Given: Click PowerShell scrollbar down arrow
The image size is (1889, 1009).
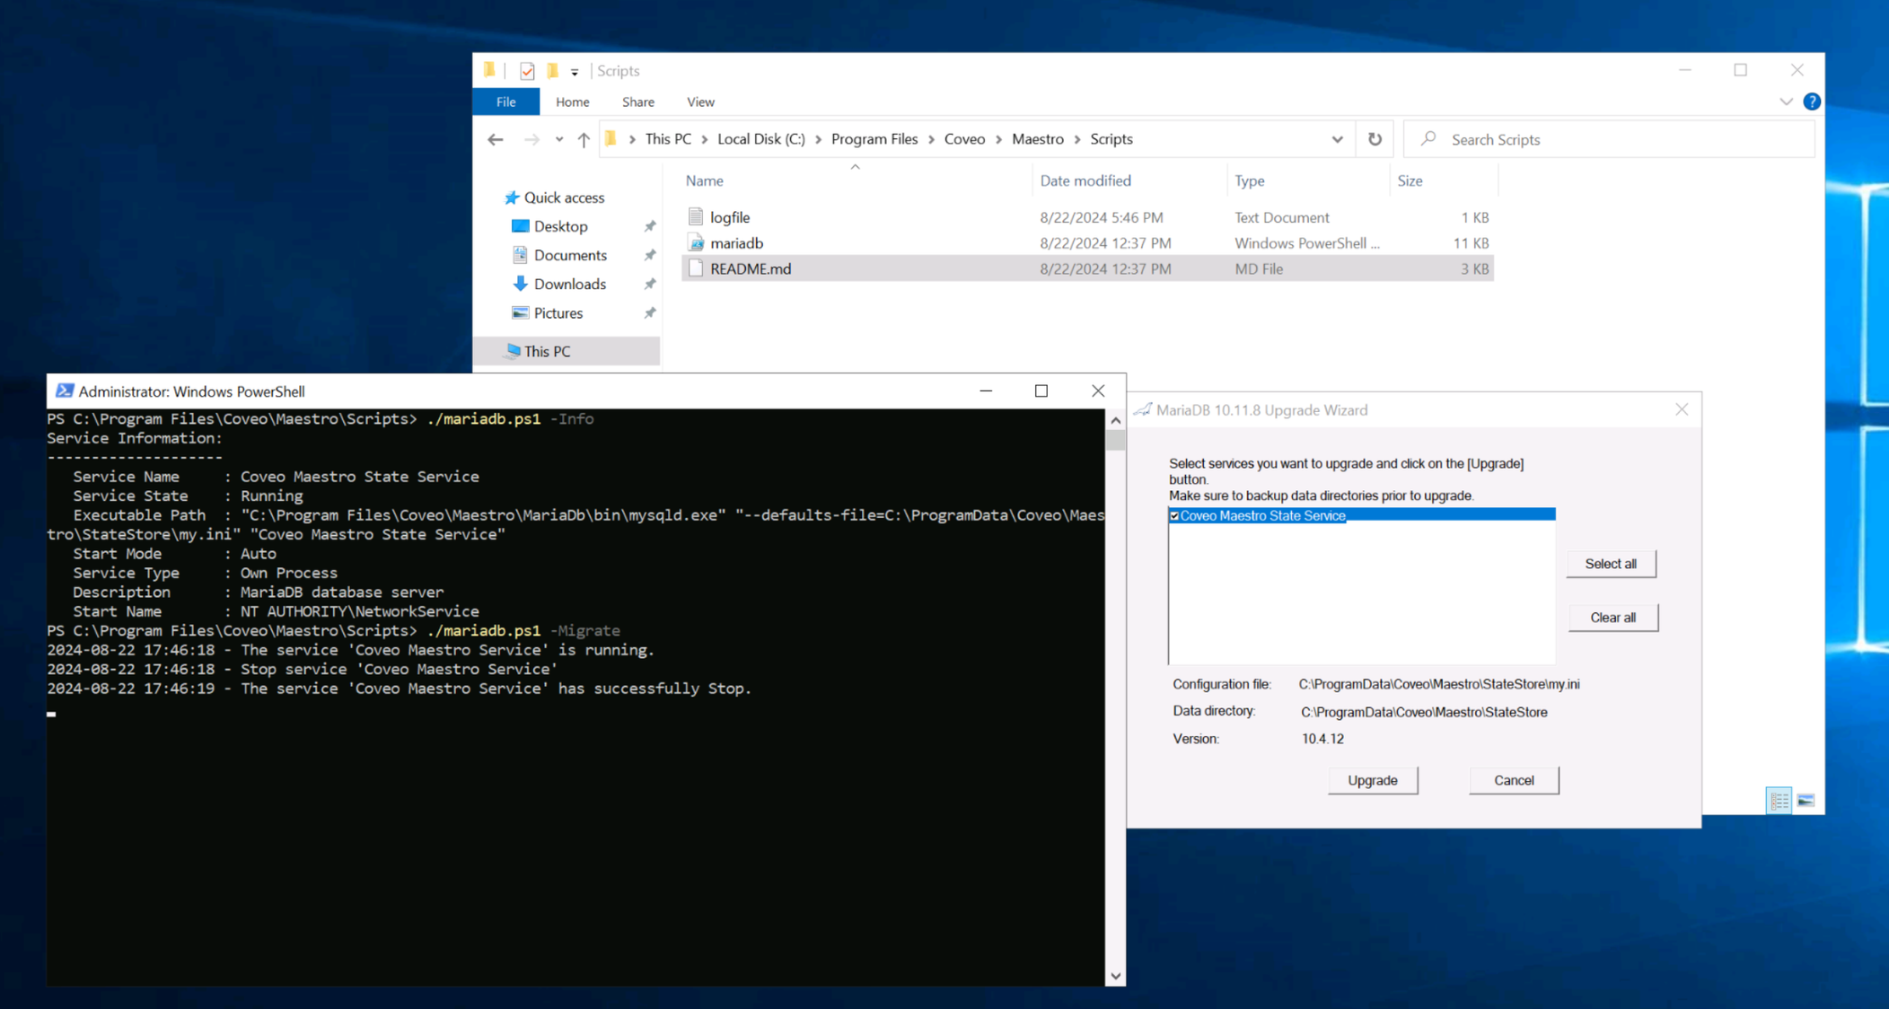Looking at the screenshot, I should click(x=1115, y=976).
